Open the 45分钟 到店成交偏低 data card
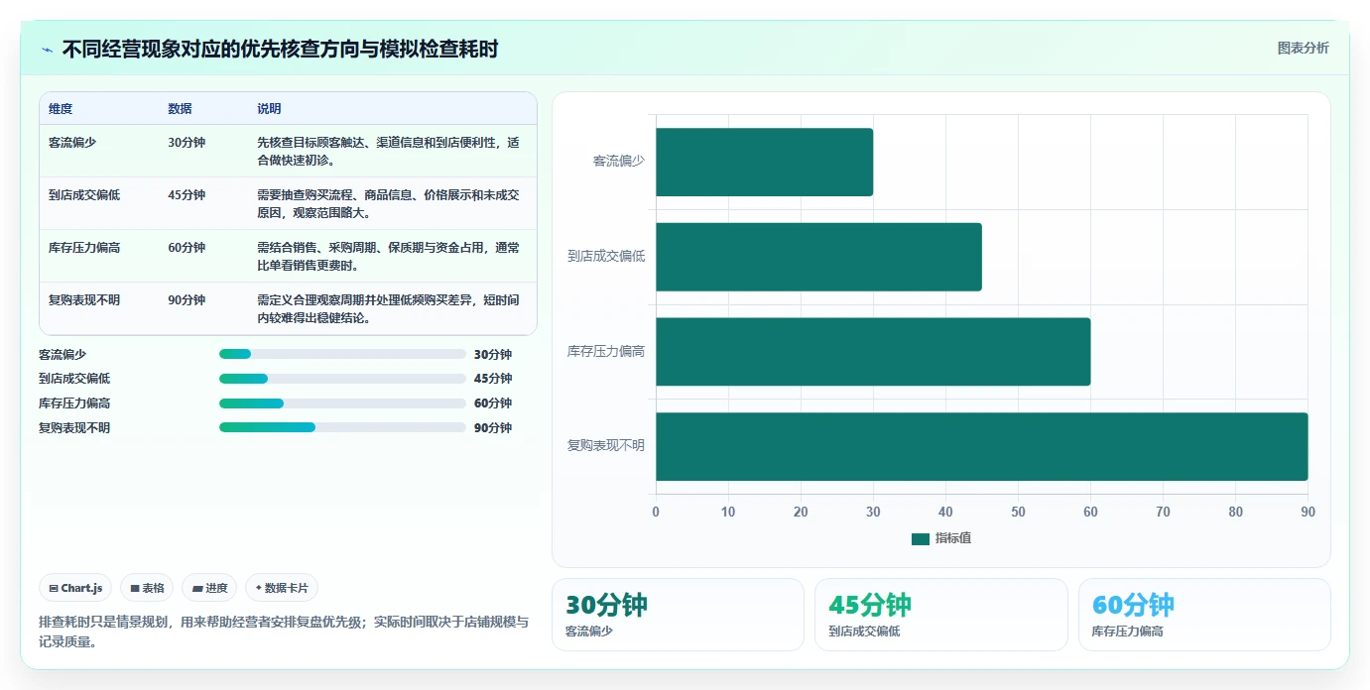 940,615
